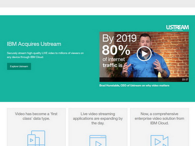This screenshot has height=146, width=195.
Task: Click the 'Securely stream high-quality LIVE video' paragraph
Action: point(45,55)
